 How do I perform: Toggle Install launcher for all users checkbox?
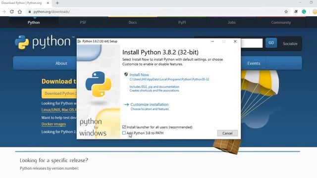124,127
